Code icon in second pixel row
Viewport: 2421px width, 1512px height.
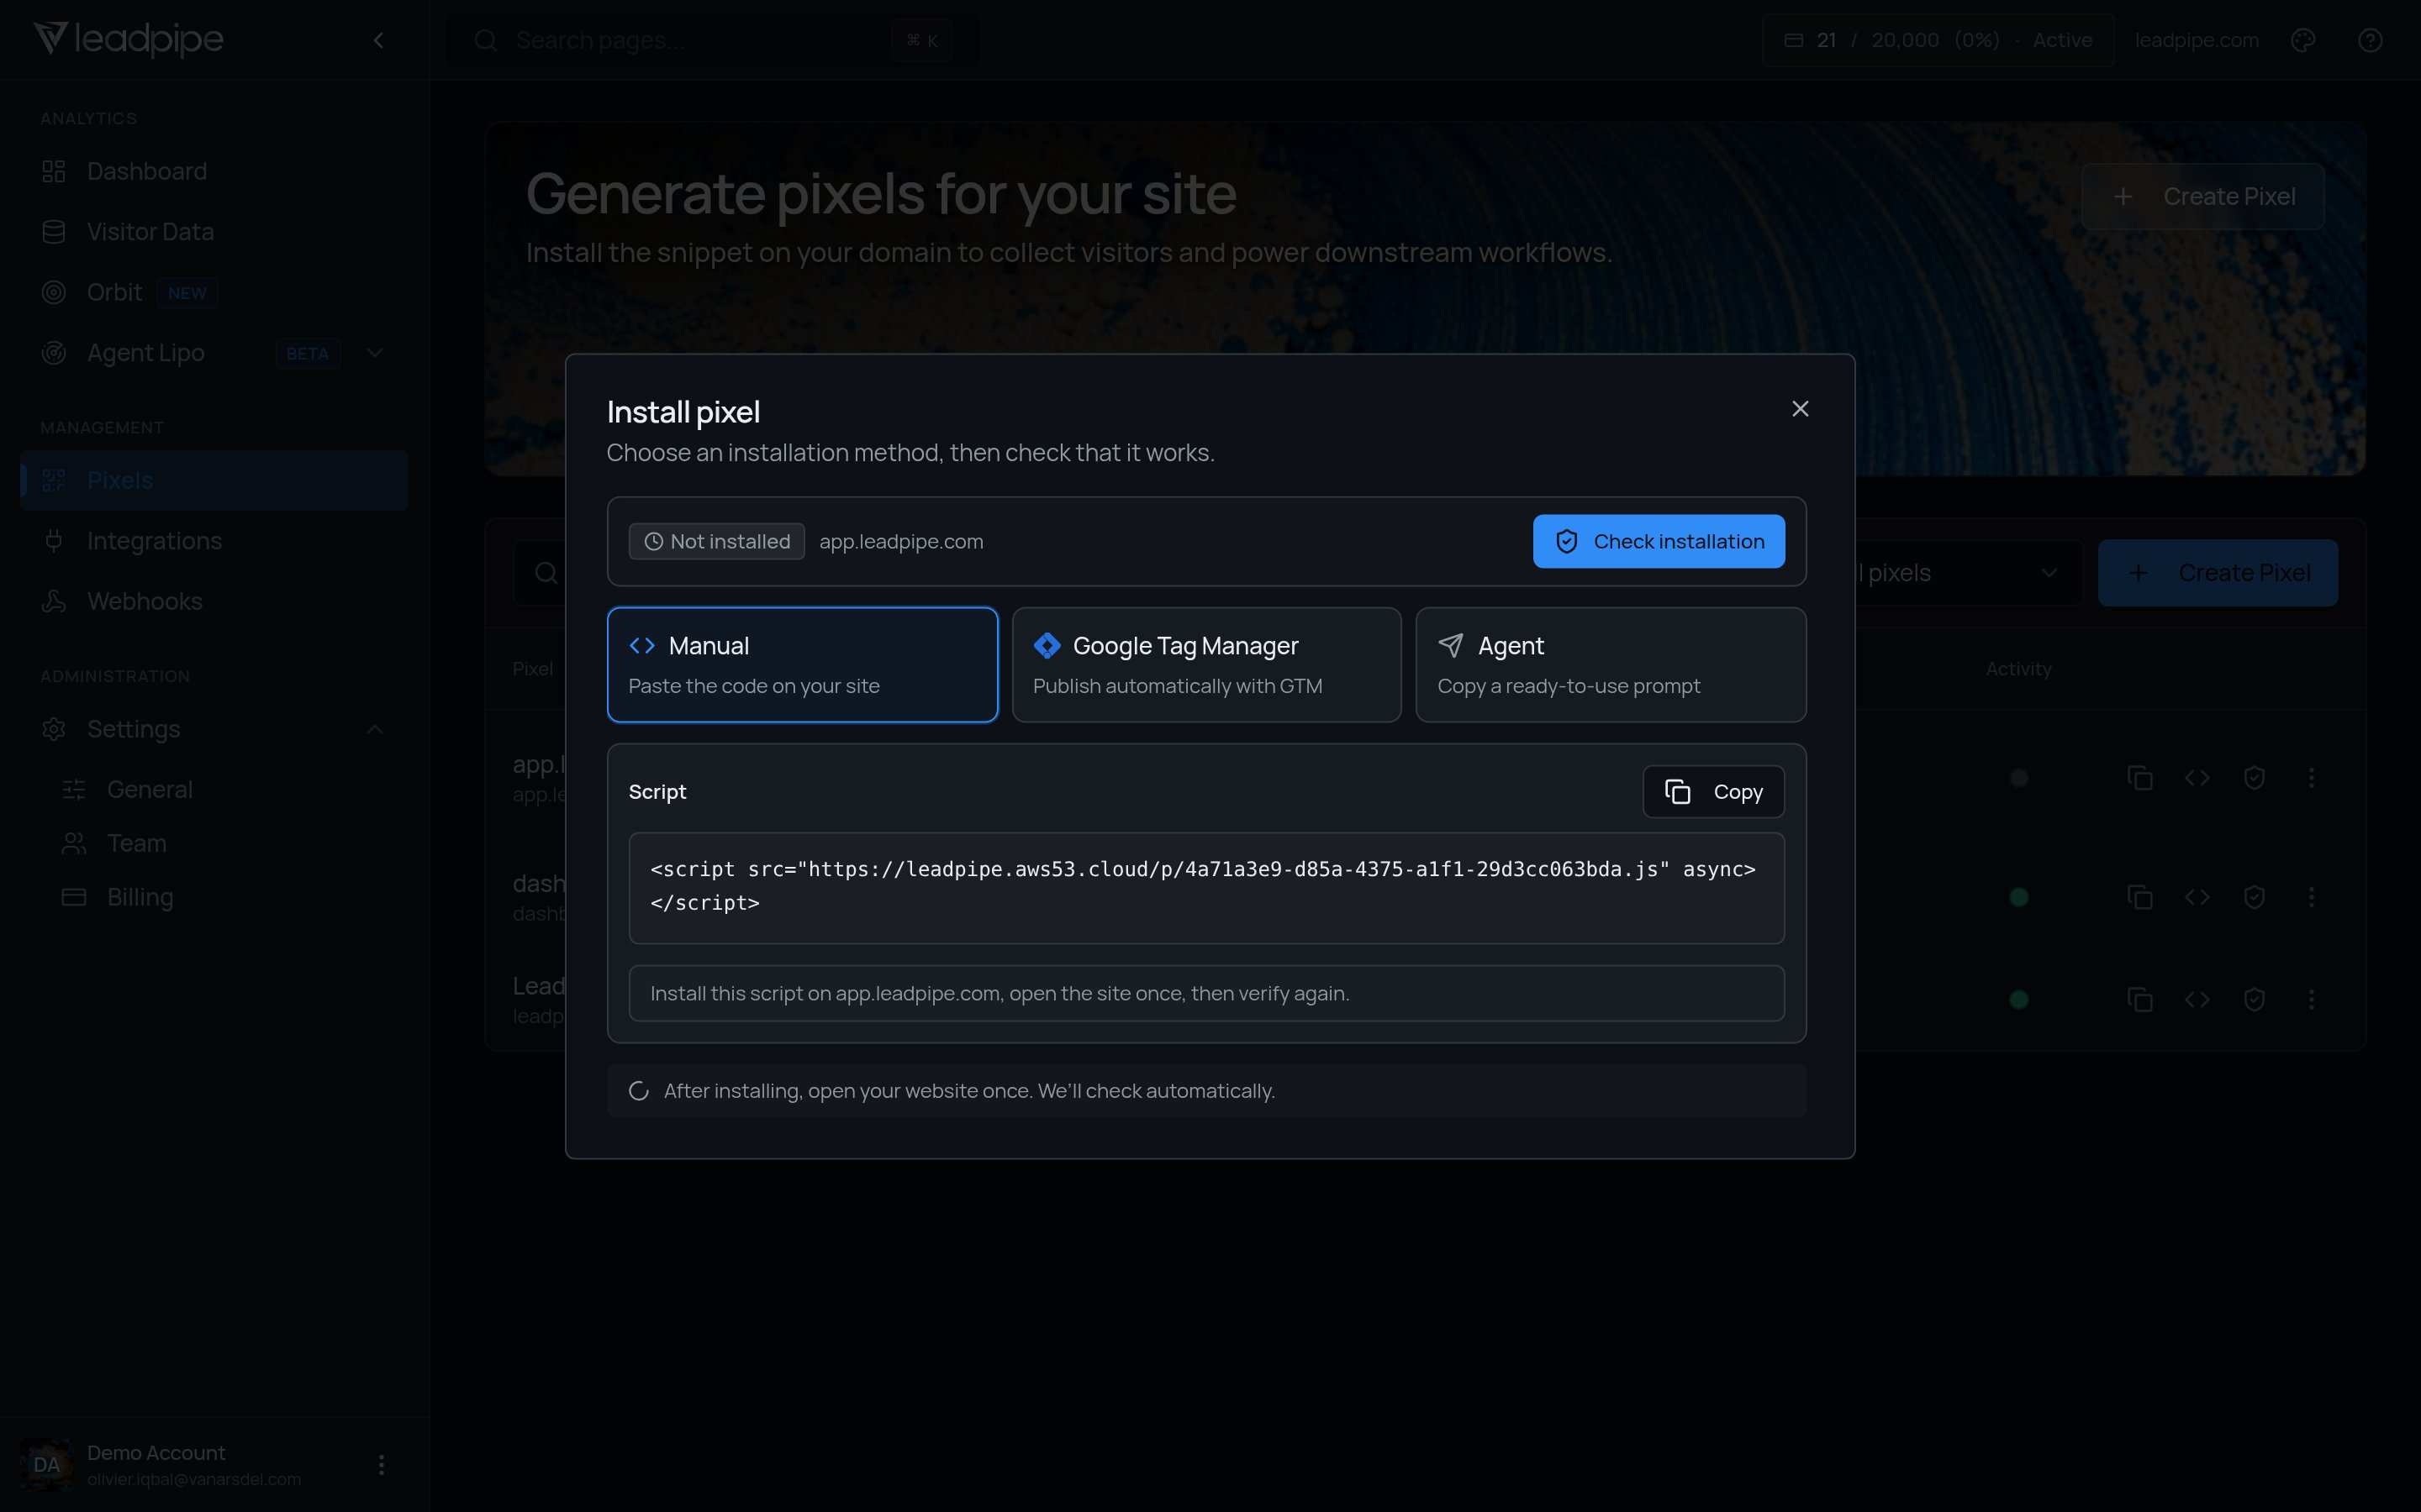(x=2197, y=897)
